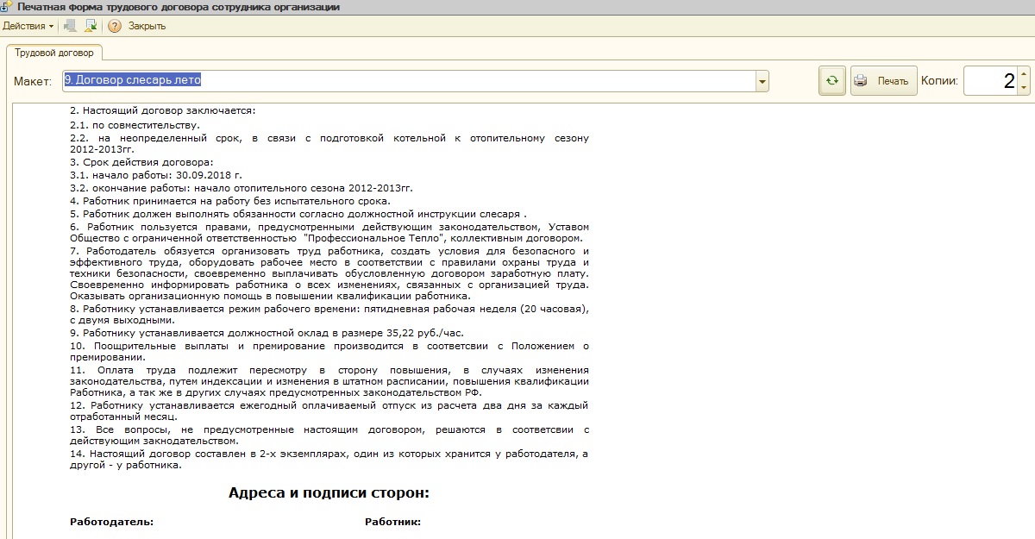Viewport: 1035px width, 539px height.
Task: Expand the Макет dropdown list
Action: (762, 81)
